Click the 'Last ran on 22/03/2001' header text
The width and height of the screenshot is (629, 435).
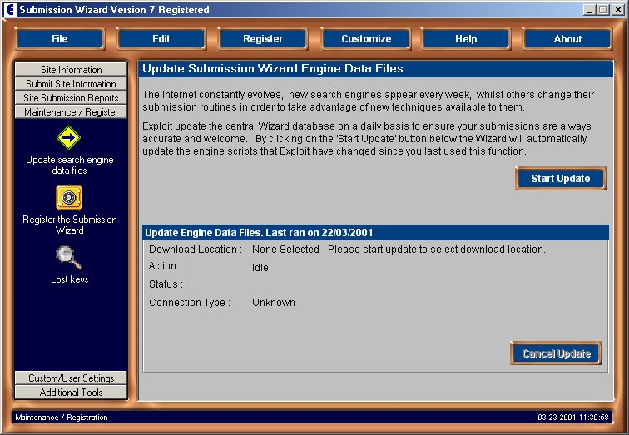point(319,233)
